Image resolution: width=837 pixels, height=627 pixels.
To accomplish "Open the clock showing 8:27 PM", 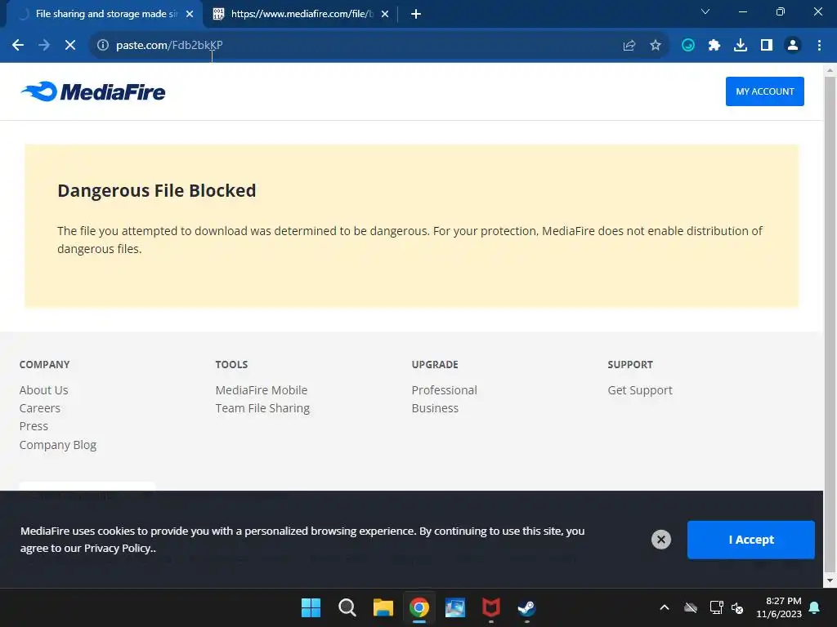I will coord(779,607).
